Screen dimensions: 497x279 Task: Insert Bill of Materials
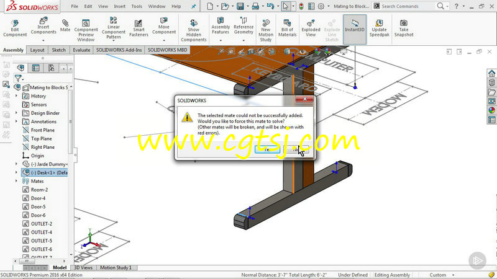pos(287,28)
